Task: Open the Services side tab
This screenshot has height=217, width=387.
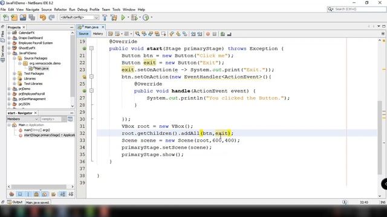Action: pos(2,53)
